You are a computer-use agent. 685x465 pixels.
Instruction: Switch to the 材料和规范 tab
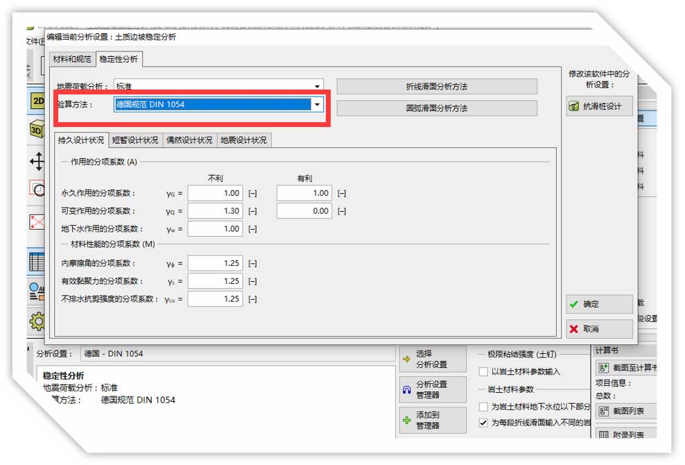[72, 59]
